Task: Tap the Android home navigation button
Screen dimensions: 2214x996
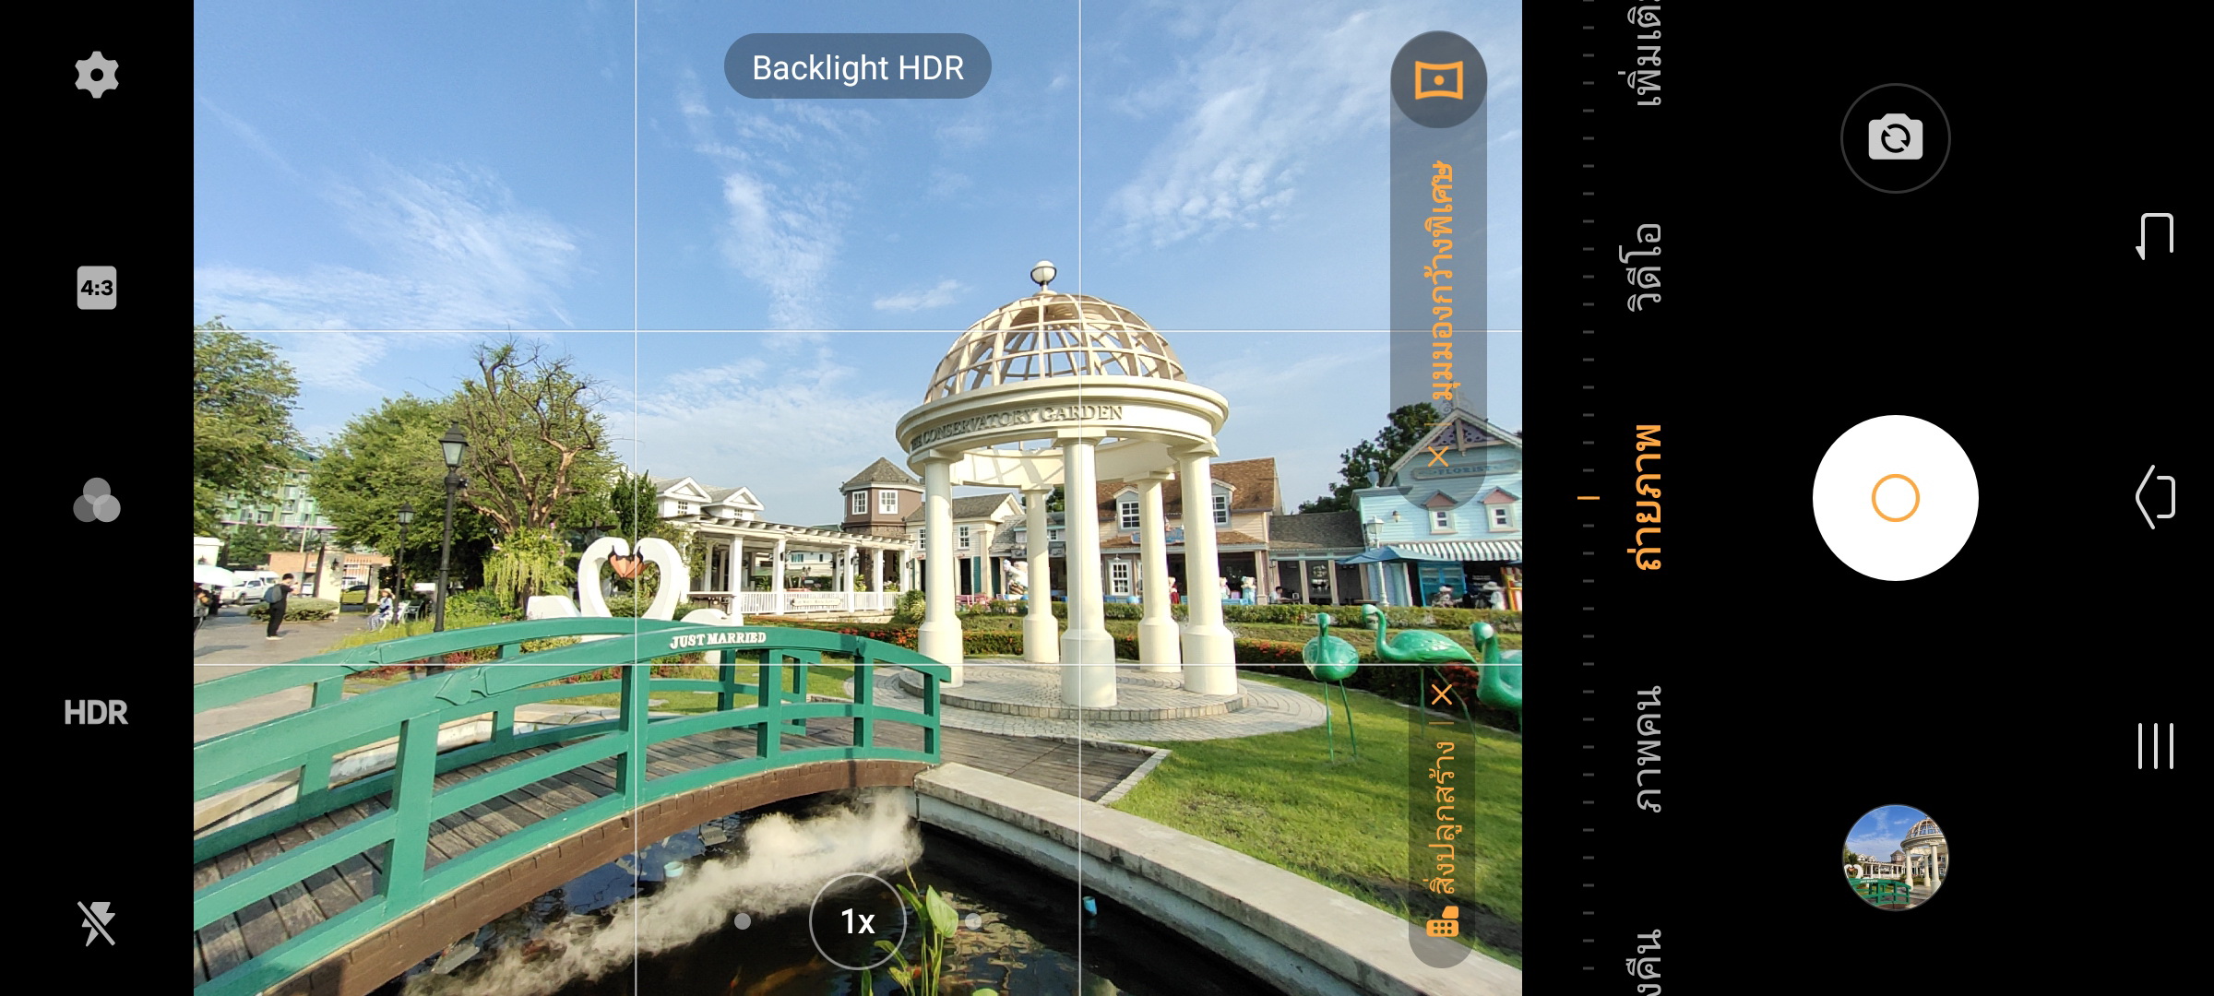Action: tap(2156, 497)
